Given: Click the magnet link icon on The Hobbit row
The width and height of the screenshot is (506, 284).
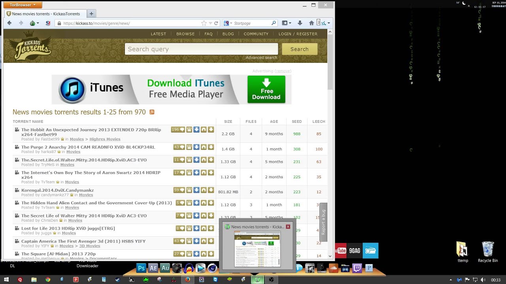Looking at the screenshot, I should (x=204, y=130).
